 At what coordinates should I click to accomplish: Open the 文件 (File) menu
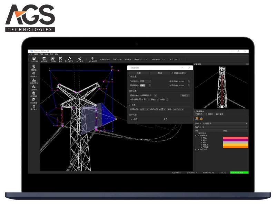coord(31,55)
